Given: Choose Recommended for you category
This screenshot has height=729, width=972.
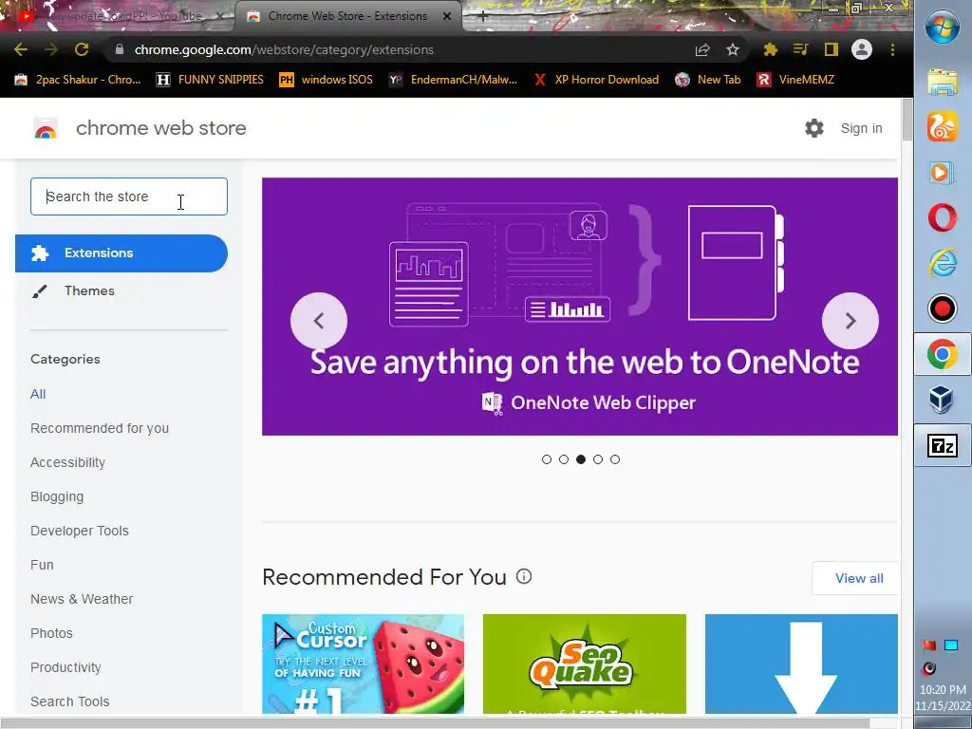Looking at the screenshot, I should [x=99, y=428].
